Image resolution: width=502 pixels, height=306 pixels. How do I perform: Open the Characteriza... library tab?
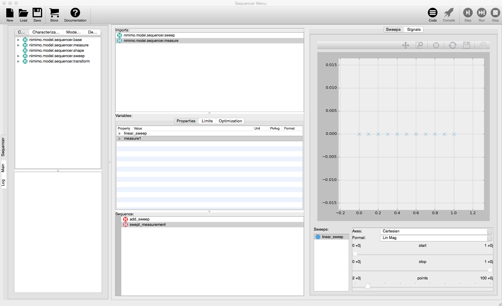coord(46,32)
